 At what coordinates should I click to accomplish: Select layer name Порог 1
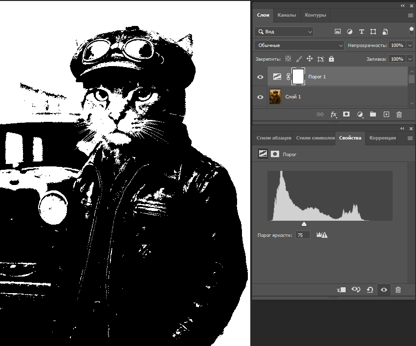click(x=317, y=77)
